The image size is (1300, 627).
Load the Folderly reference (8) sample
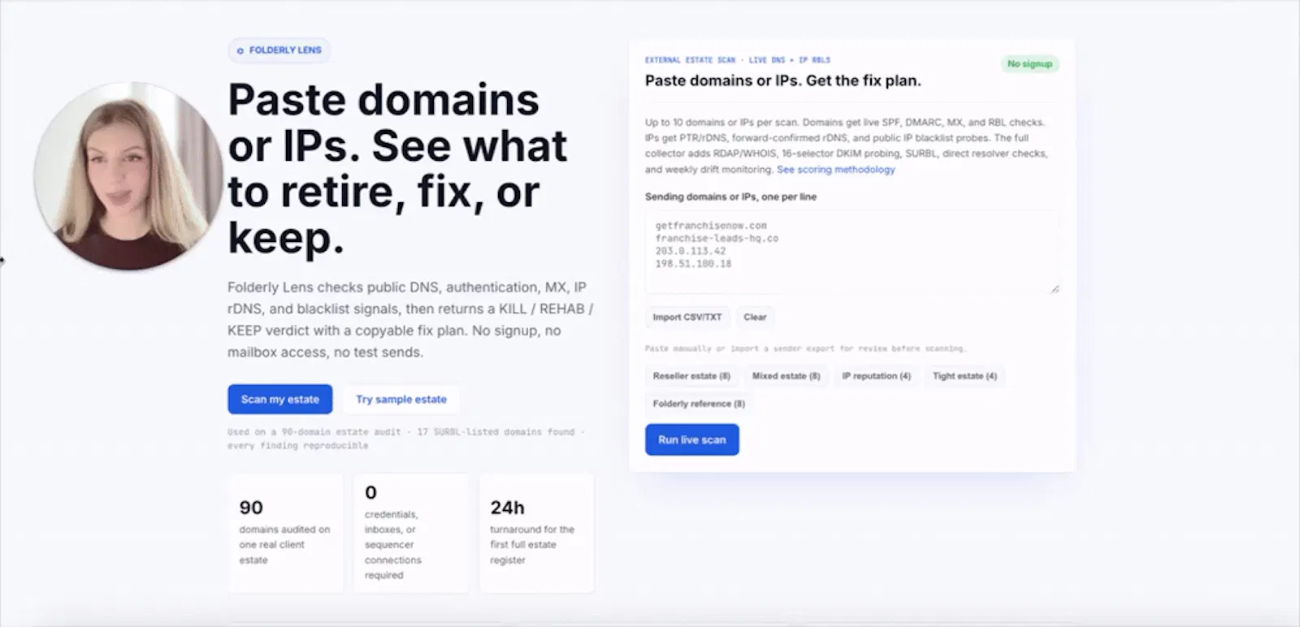coord(699,404)
